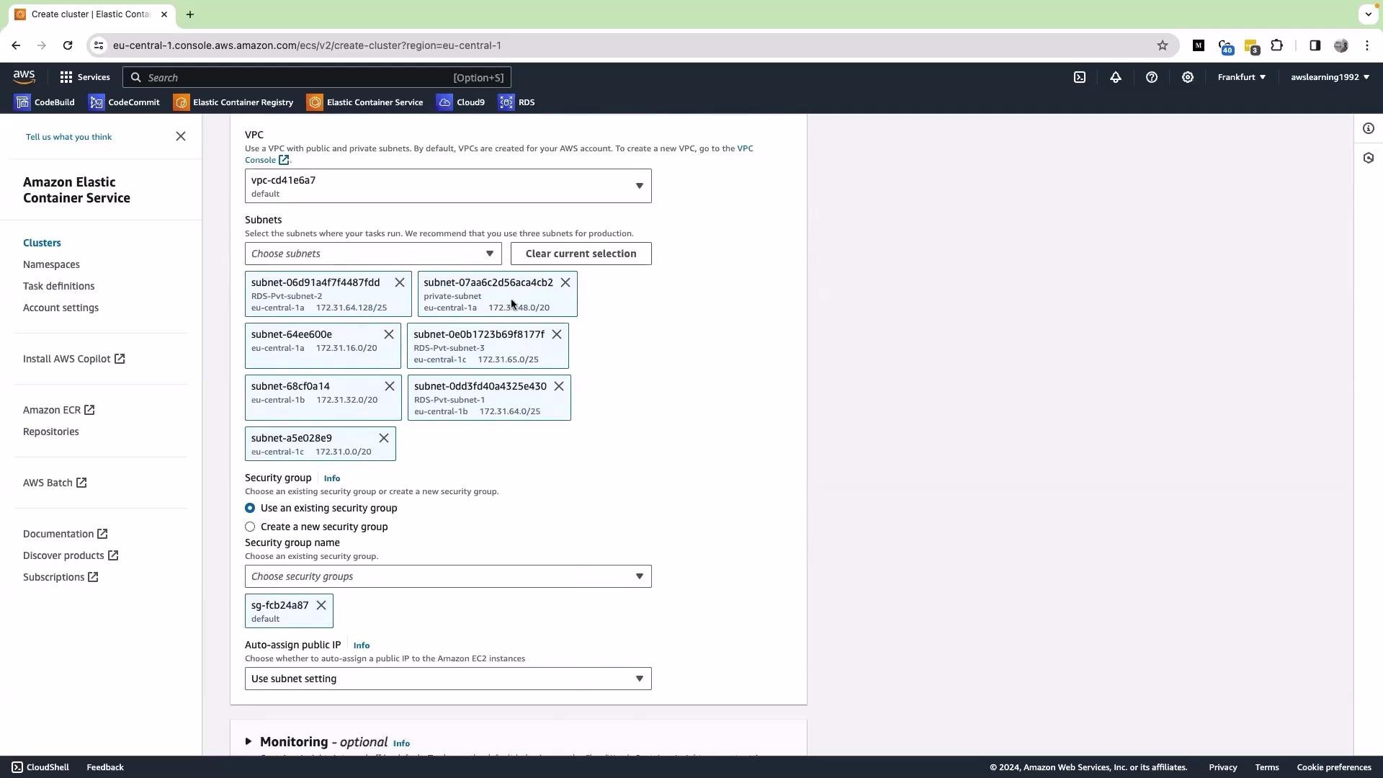The image size is (1383, 778).
Task: Open Install AWS Copilot external link
Action: tap(73, 359)
